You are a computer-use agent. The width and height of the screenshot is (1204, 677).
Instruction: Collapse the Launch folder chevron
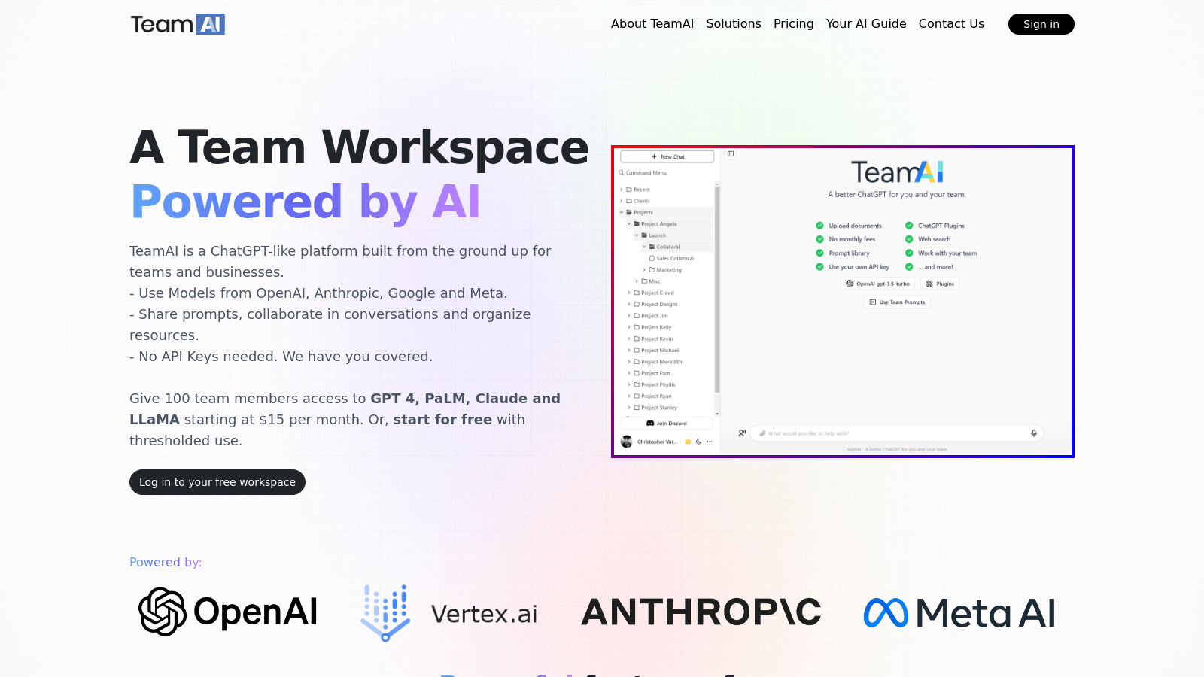click(637, 235)
